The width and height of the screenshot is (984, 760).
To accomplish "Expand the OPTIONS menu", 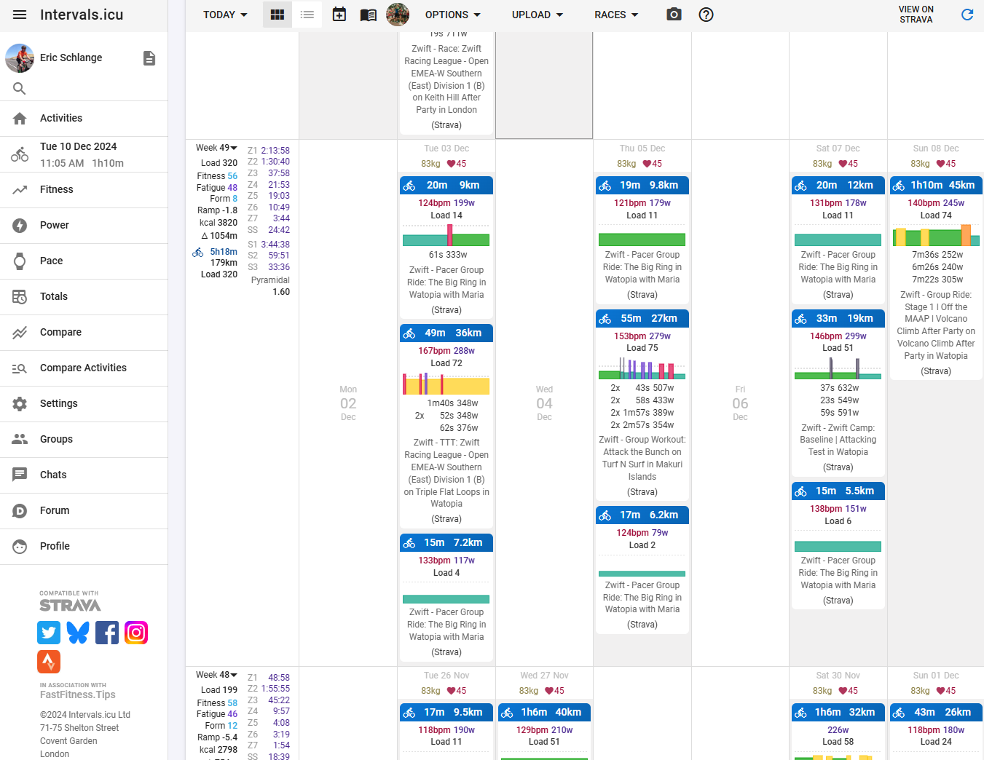I will (x=452, y=14).
